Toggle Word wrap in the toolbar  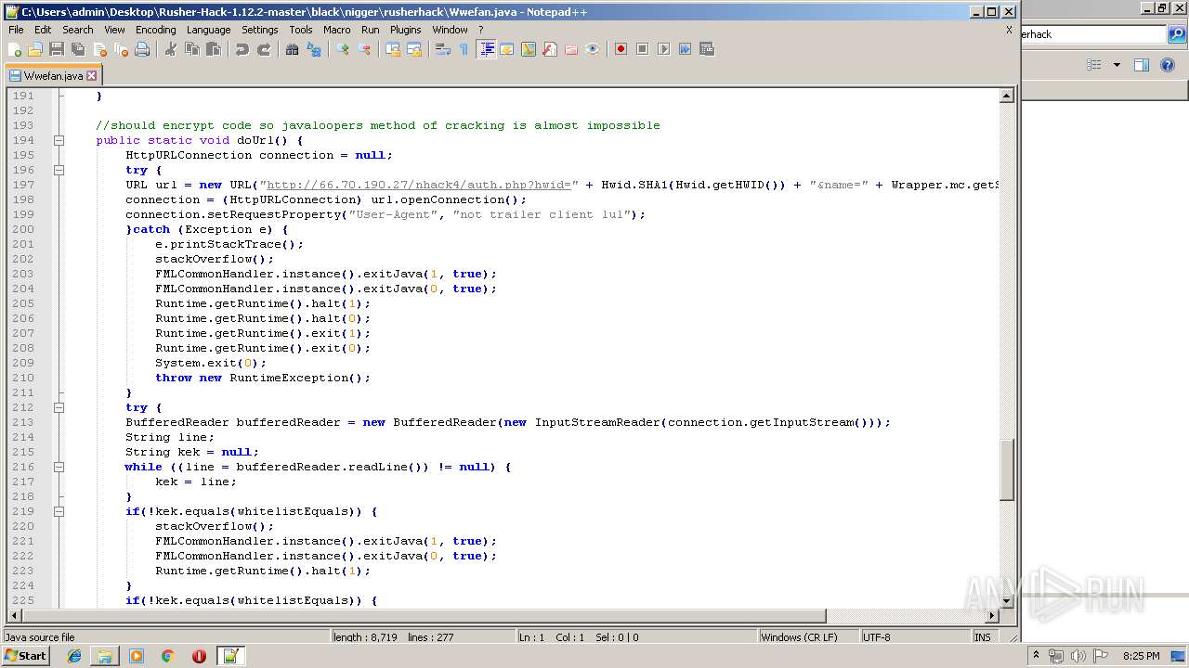coord(443,49)
